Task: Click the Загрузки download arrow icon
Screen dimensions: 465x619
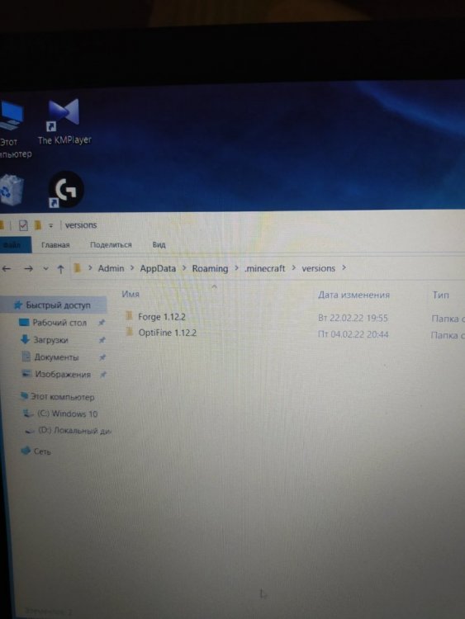Action: tap(25, 339)
